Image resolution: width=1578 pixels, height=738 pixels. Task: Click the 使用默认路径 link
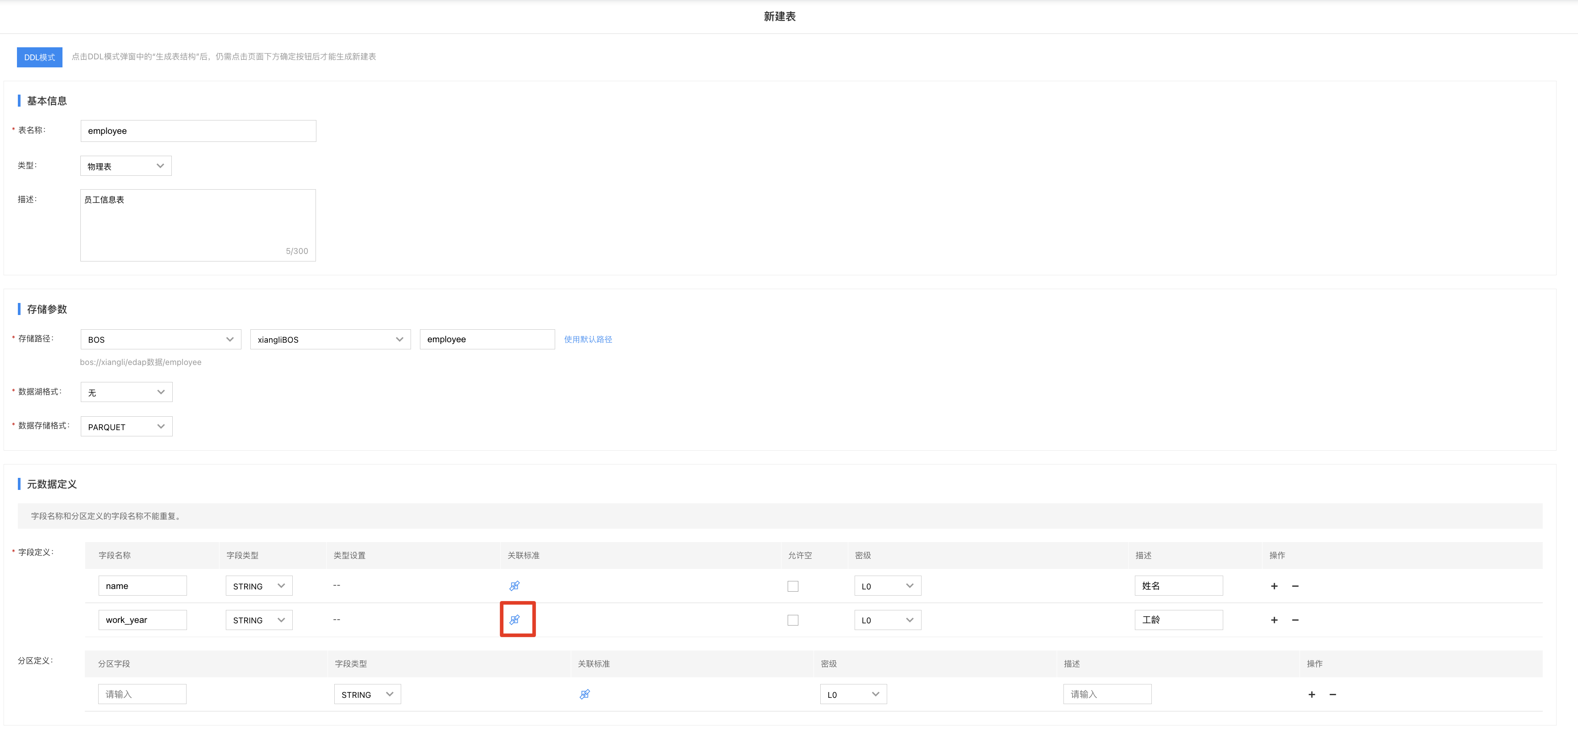point(588,339)
